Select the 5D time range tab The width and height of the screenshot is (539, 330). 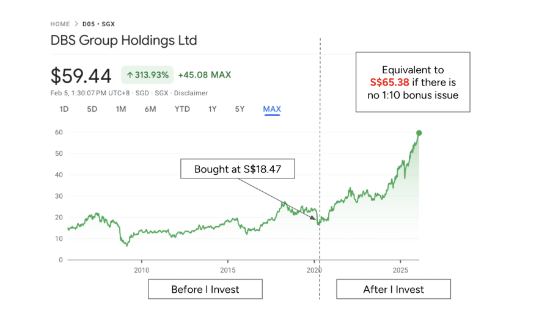click(92, 109)
